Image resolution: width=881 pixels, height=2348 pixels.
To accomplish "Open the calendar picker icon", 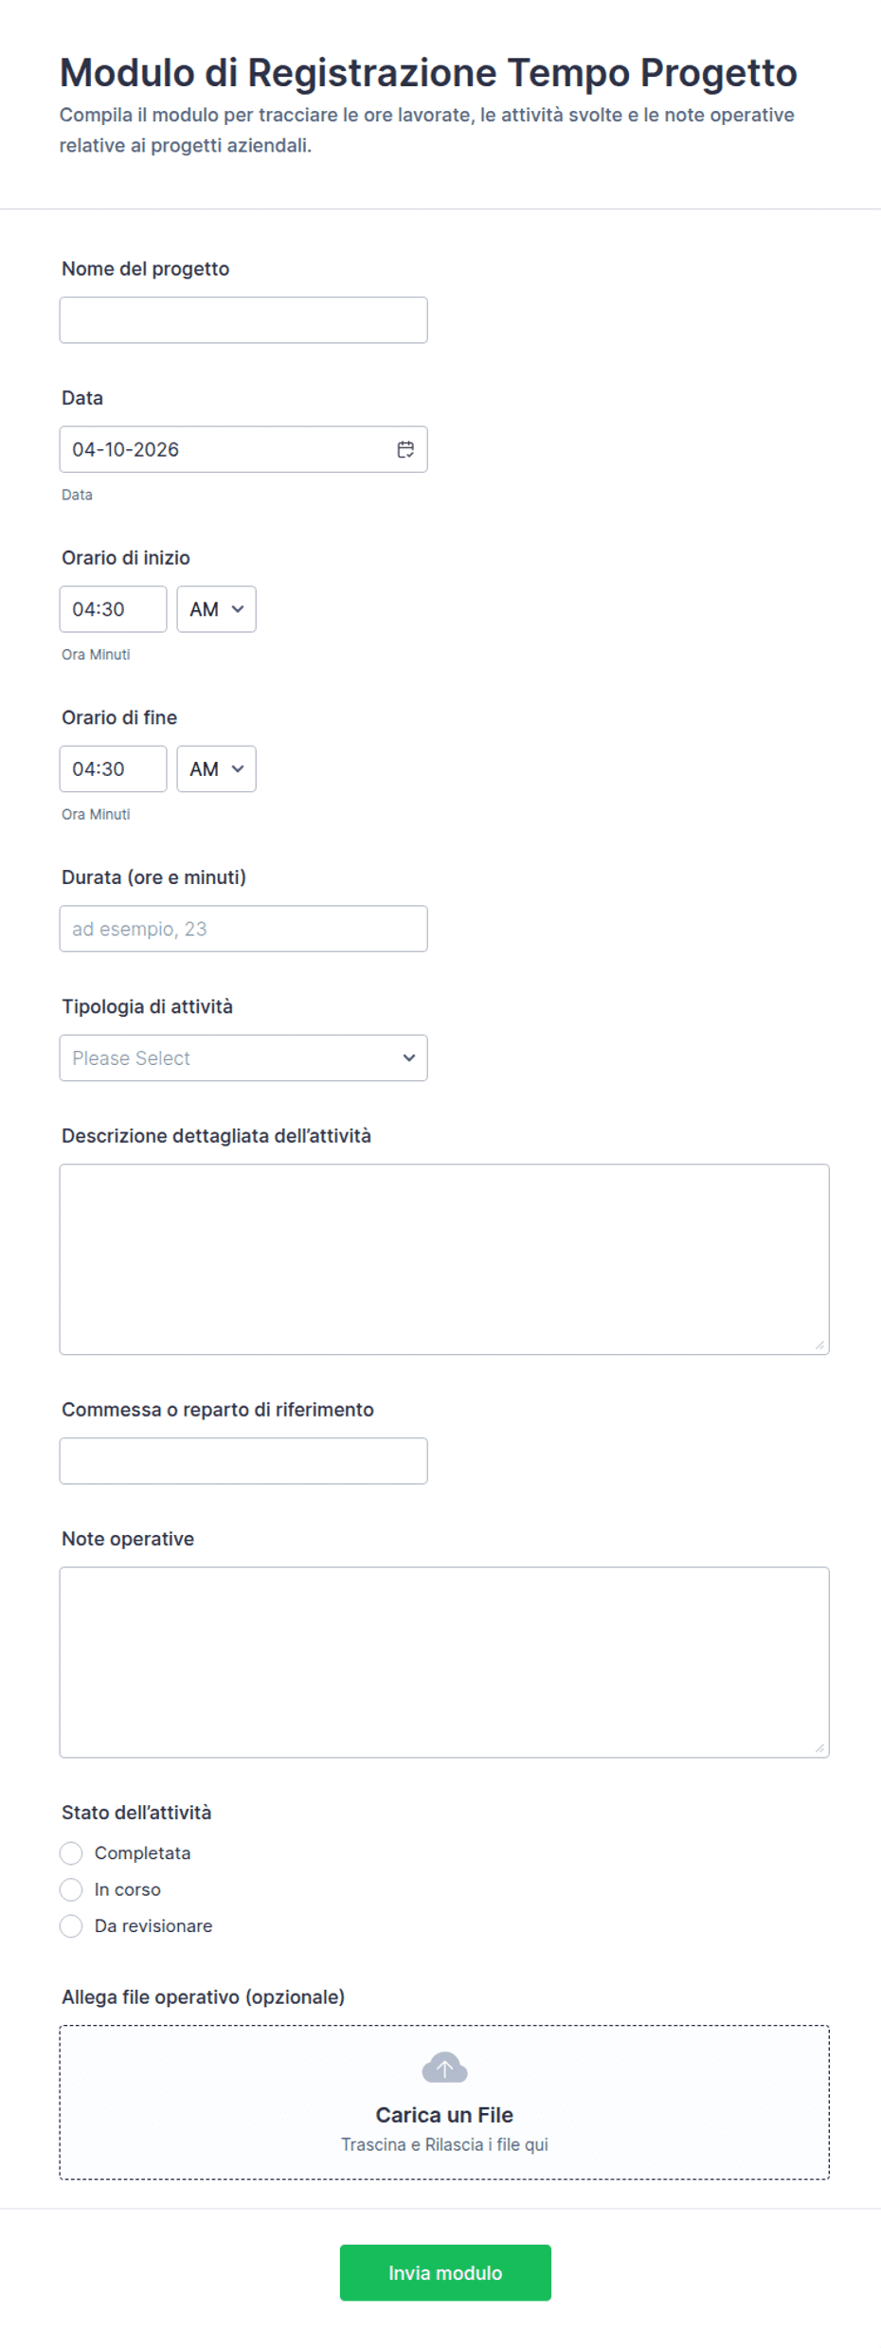I will (x=405, y=449).
